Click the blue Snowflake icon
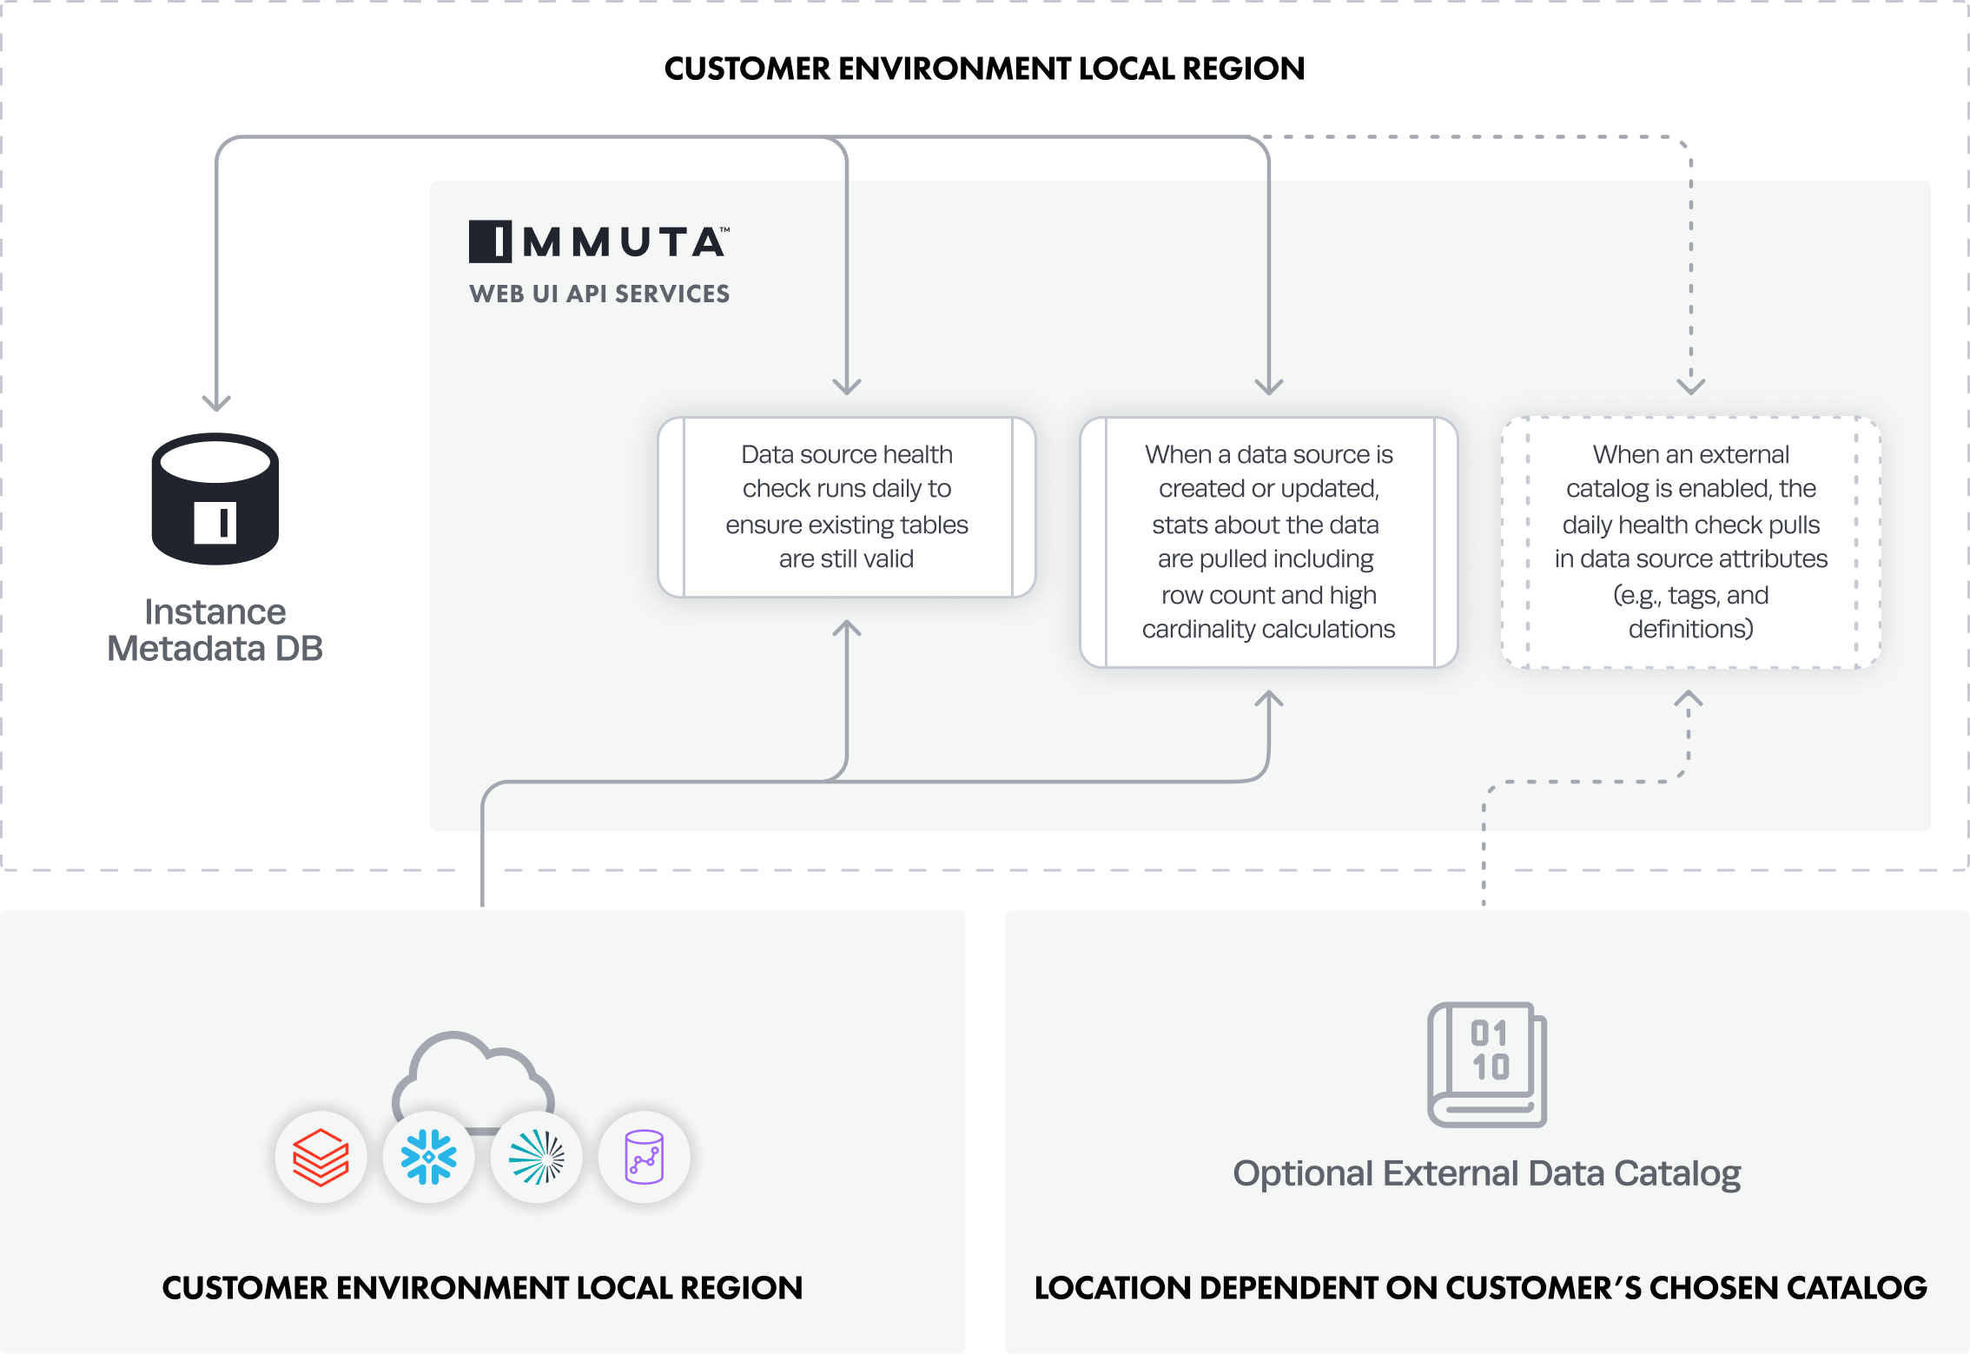 pos(428,1157)
